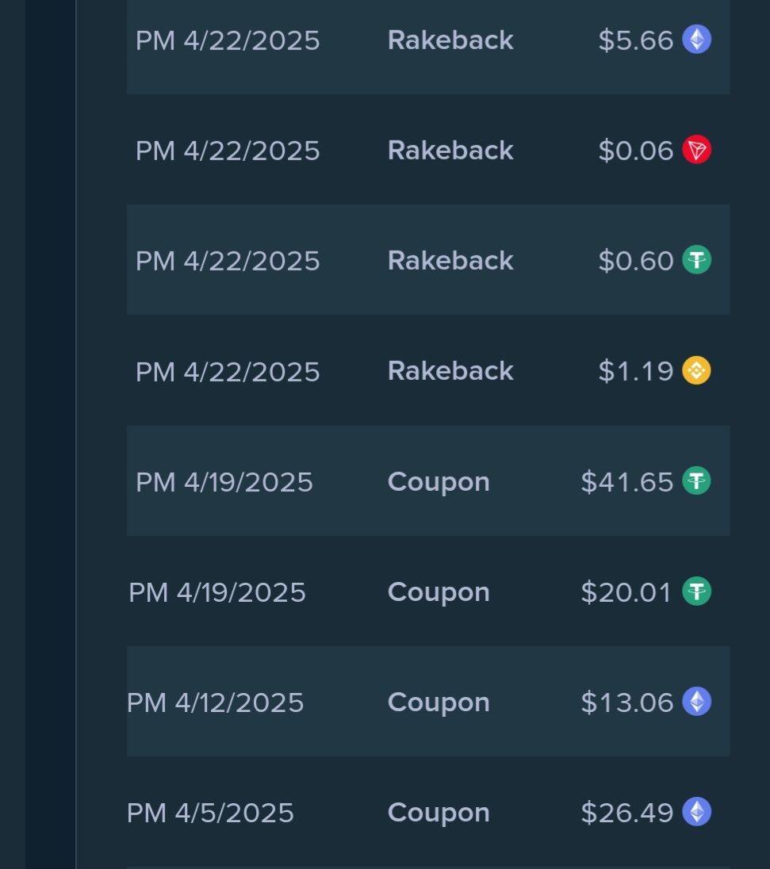
Task: Select the Rakeback label in $0.06 row
Action: point(450,151)
